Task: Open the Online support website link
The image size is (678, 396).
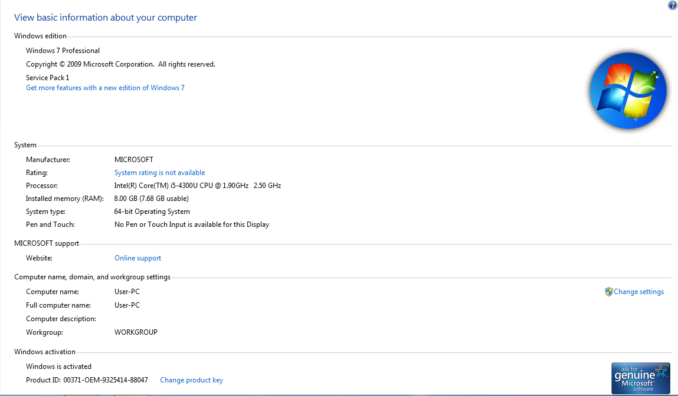Action: (x=137, y=258)
